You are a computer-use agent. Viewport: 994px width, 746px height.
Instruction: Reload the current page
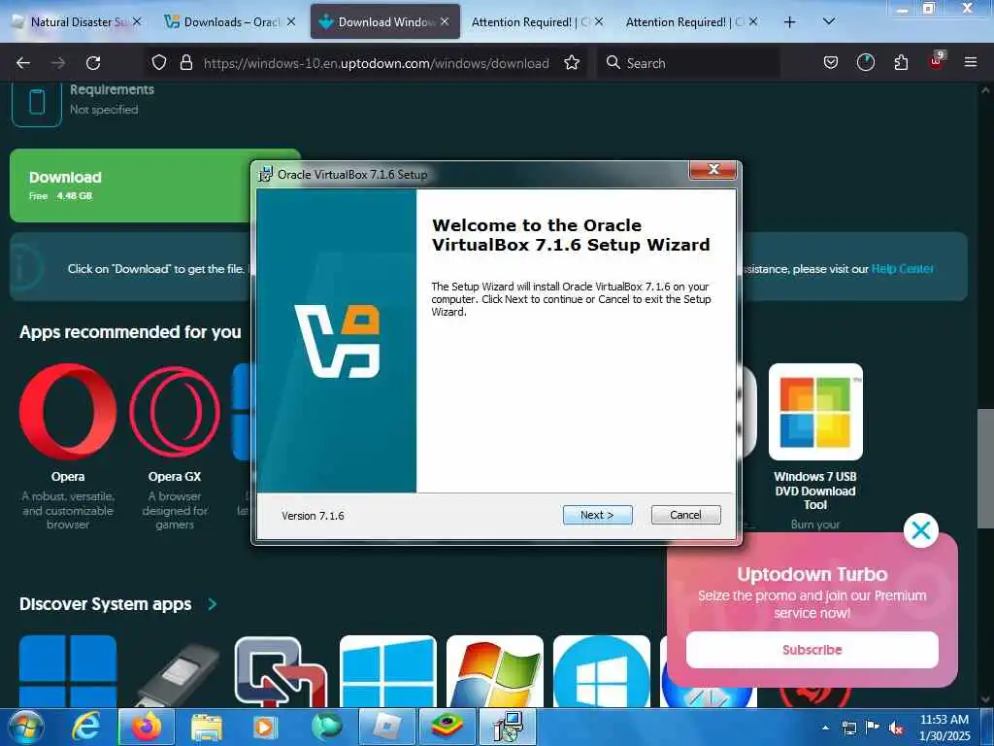coord(93,63)
